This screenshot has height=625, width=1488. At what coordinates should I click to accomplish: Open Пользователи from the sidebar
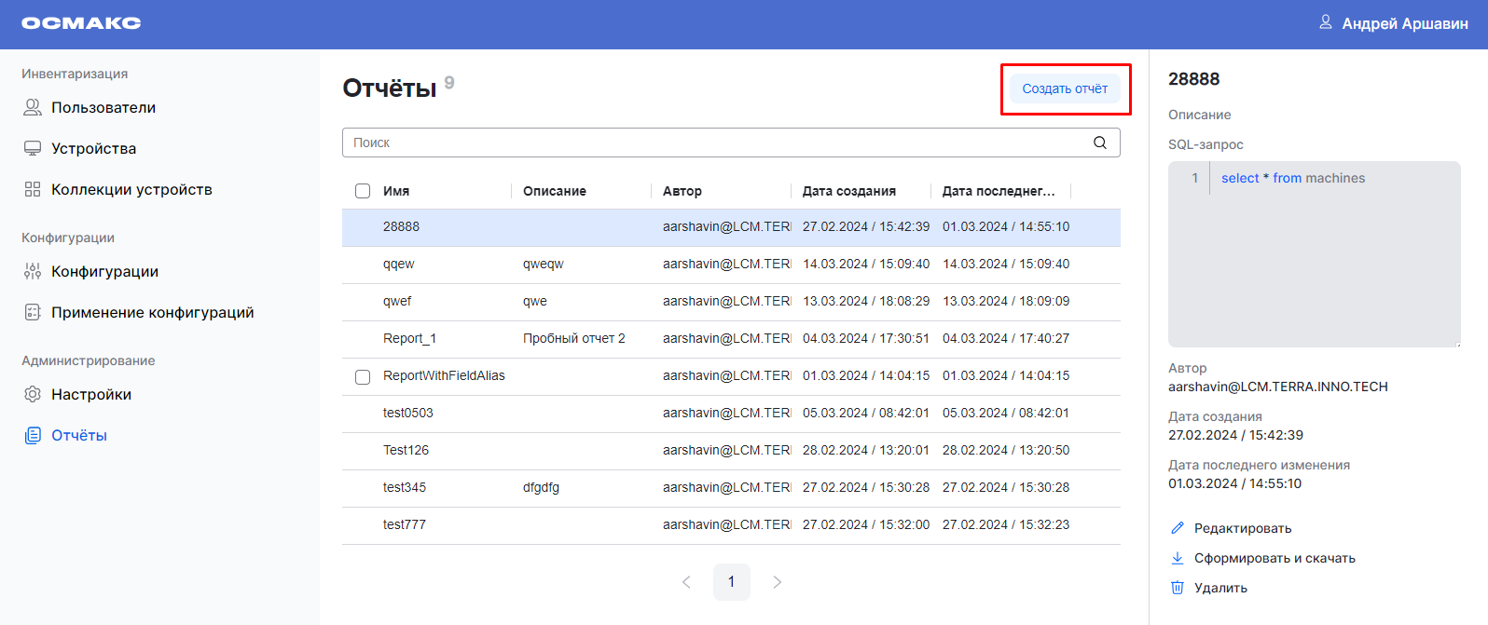pyautogui.click(x=103, y=108)
